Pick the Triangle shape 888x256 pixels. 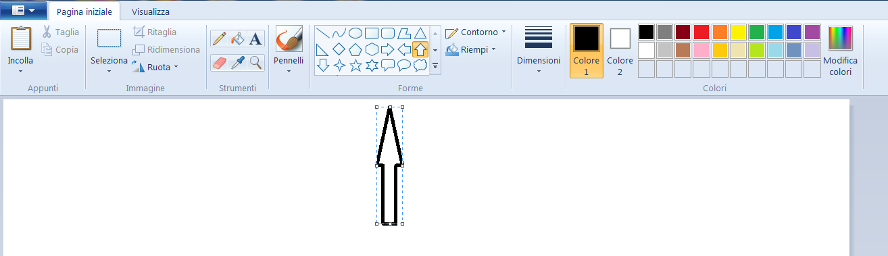pyautogui.click(x=420, y=33)
